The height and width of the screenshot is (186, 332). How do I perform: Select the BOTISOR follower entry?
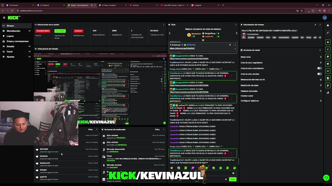pyautogui.click(x=67, y=150)
